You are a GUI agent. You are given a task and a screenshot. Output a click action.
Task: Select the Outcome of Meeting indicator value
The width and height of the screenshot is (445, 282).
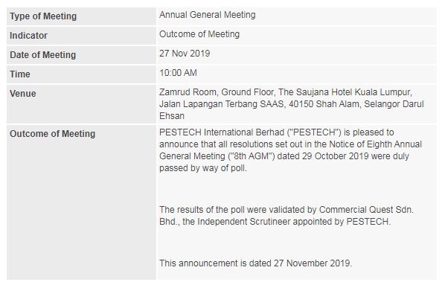click(199, 34)
